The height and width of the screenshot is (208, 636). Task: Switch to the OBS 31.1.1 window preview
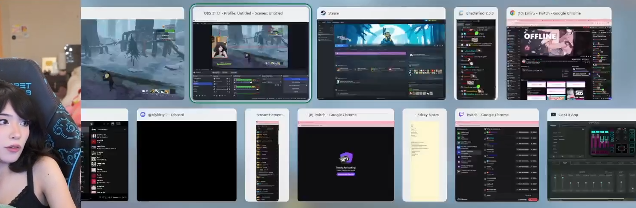[250, 54]
